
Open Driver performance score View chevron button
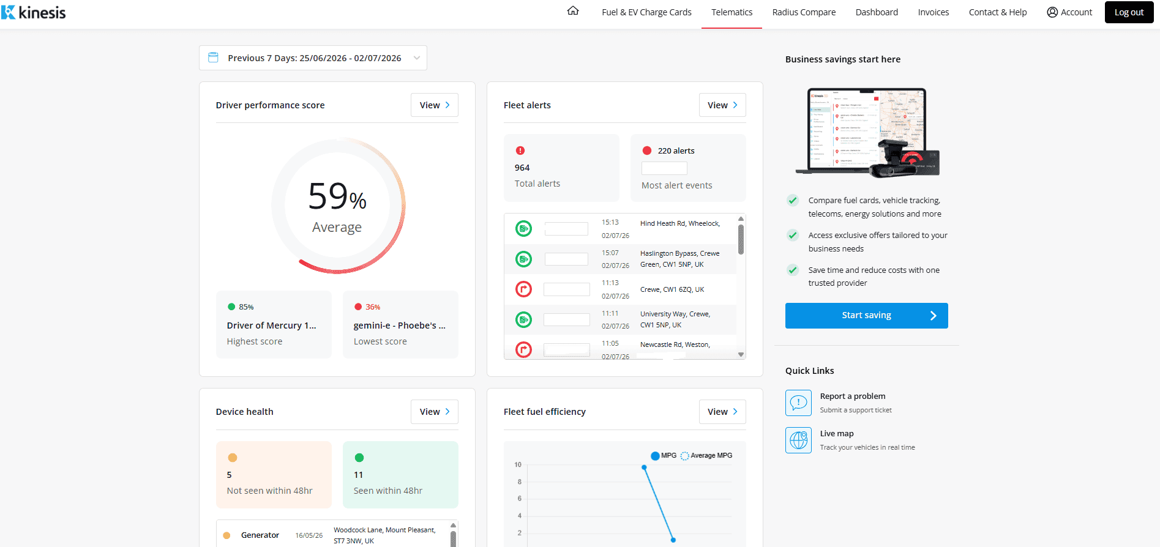(435, 105)
